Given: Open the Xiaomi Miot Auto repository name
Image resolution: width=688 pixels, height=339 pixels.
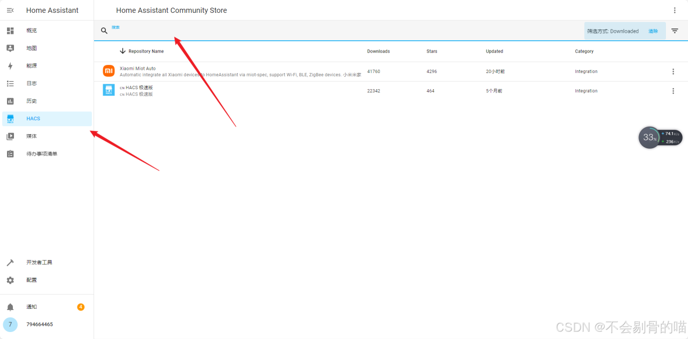Looking at the screenshot, I should tap(138, 68).
